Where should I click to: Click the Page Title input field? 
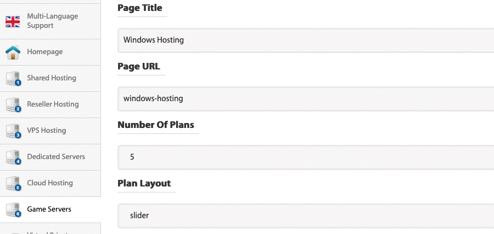pos(306,40)
